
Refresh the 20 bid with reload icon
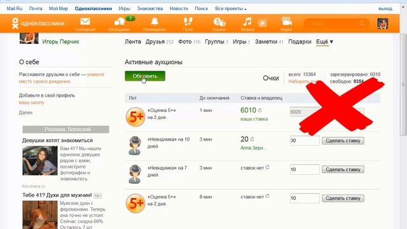tap(252, 139)
